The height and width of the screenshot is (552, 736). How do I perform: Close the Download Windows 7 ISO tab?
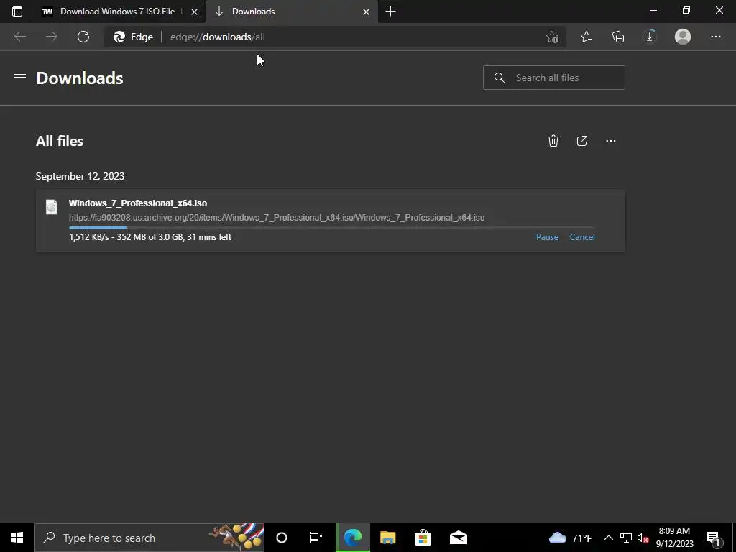pos(194,11)
